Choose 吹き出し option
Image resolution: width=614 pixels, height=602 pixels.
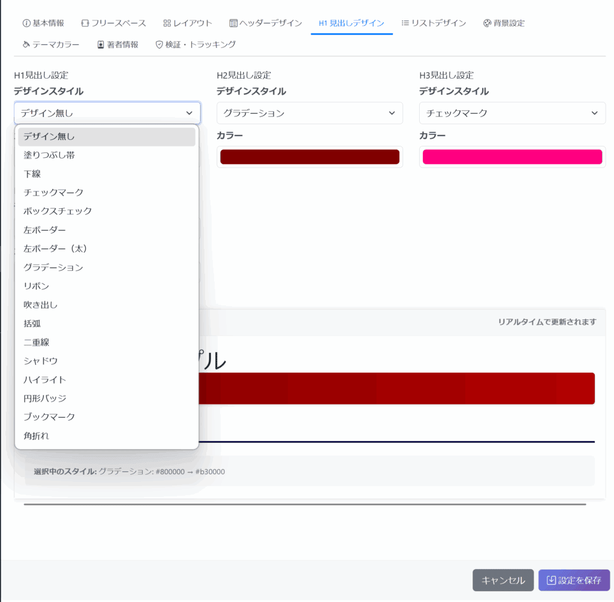(x=107, y=305)
